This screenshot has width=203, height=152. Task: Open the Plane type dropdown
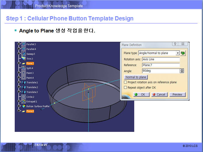click(178, 53)
